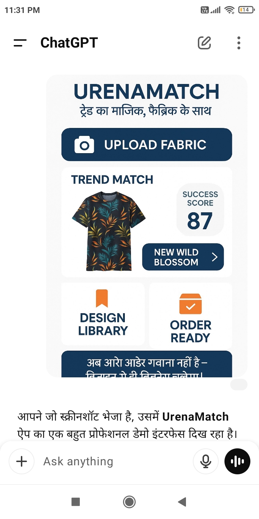Tap the UPLOAD FABRIC text in the image
The image size is (259, 519).
tap(155, 145)
